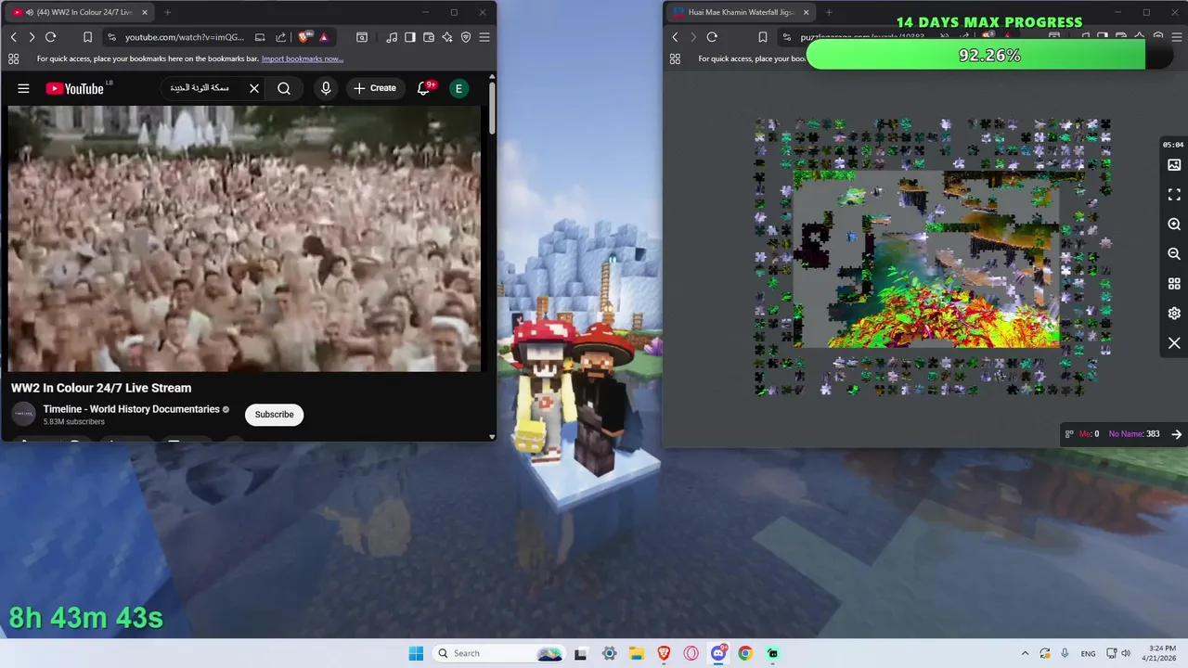Select WW2 In Colour browser tab

pos(79,12)
